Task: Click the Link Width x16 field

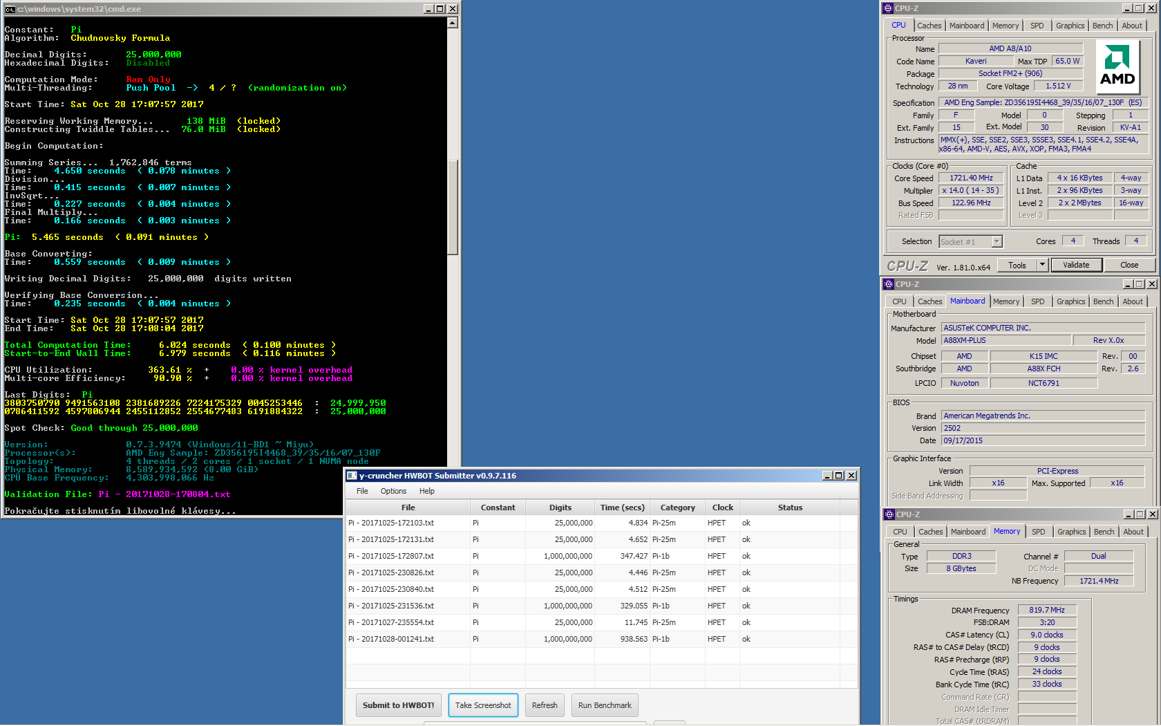Action: point(998,483)
